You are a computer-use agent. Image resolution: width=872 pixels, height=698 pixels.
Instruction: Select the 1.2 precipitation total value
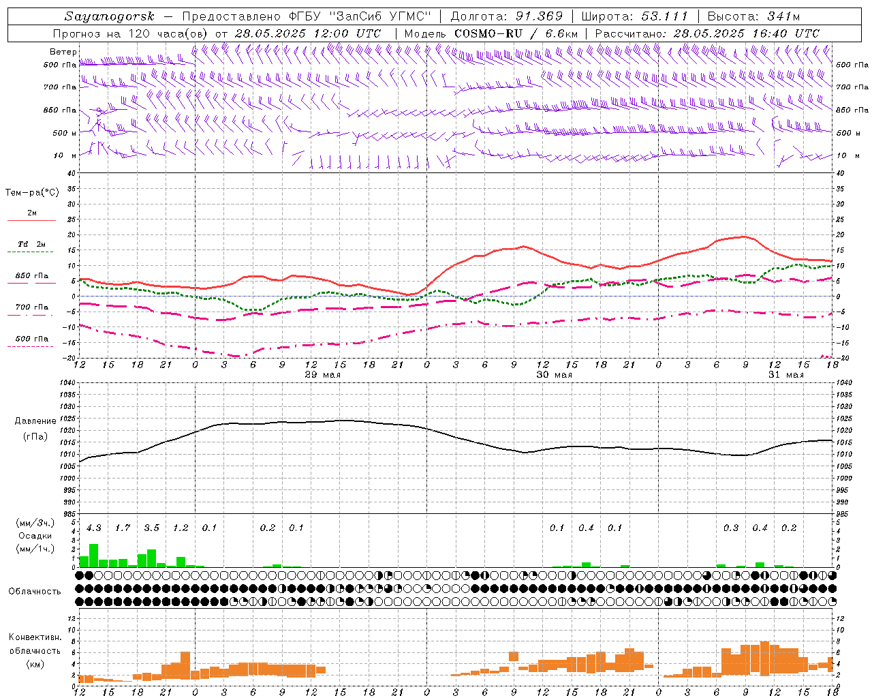point(181,528)
